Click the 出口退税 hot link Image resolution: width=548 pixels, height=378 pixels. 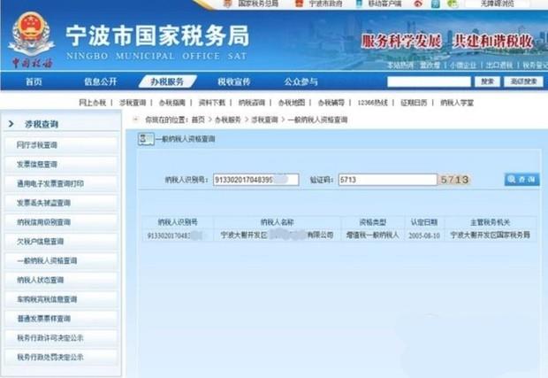[499, 66]
